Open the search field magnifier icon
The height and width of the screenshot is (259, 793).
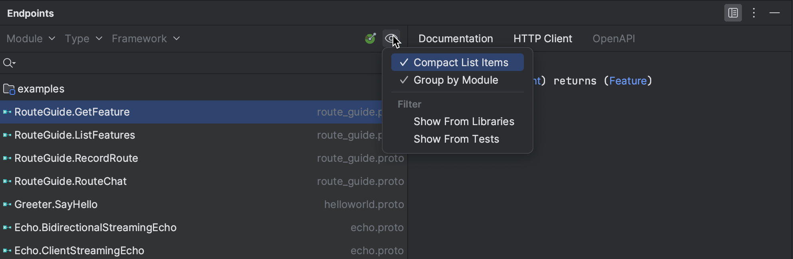click(x=9, y=63)
